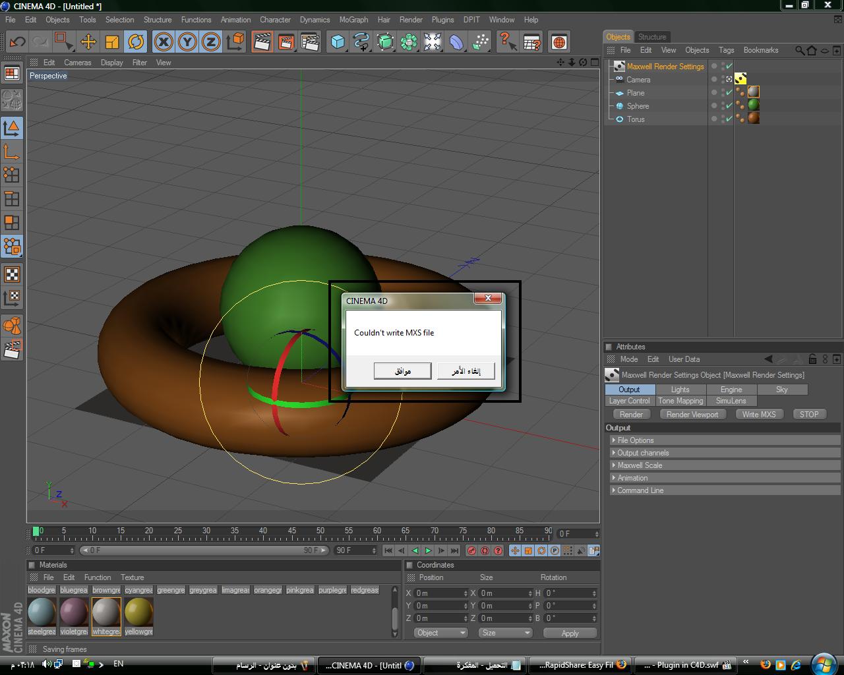Cancel the dialog with إلغاء الأمر
Image resolution: width=844 pixels, height=675 pixels.
466,371
